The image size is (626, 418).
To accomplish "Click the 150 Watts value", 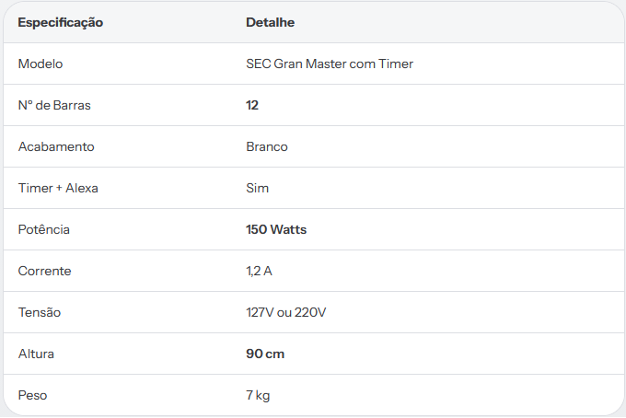I will pyautogui.click(x=276, y=229).
